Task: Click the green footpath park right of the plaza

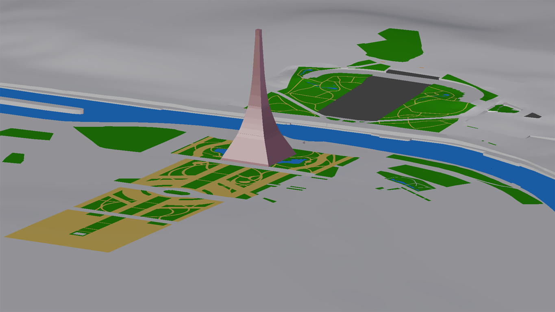Action: [x=431, y=106]
